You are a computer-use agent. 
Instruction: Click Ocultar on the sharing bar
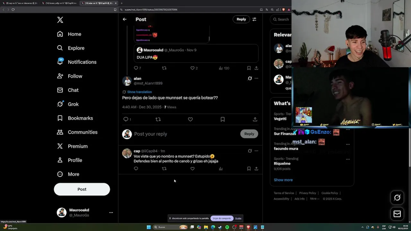point(238,218)
